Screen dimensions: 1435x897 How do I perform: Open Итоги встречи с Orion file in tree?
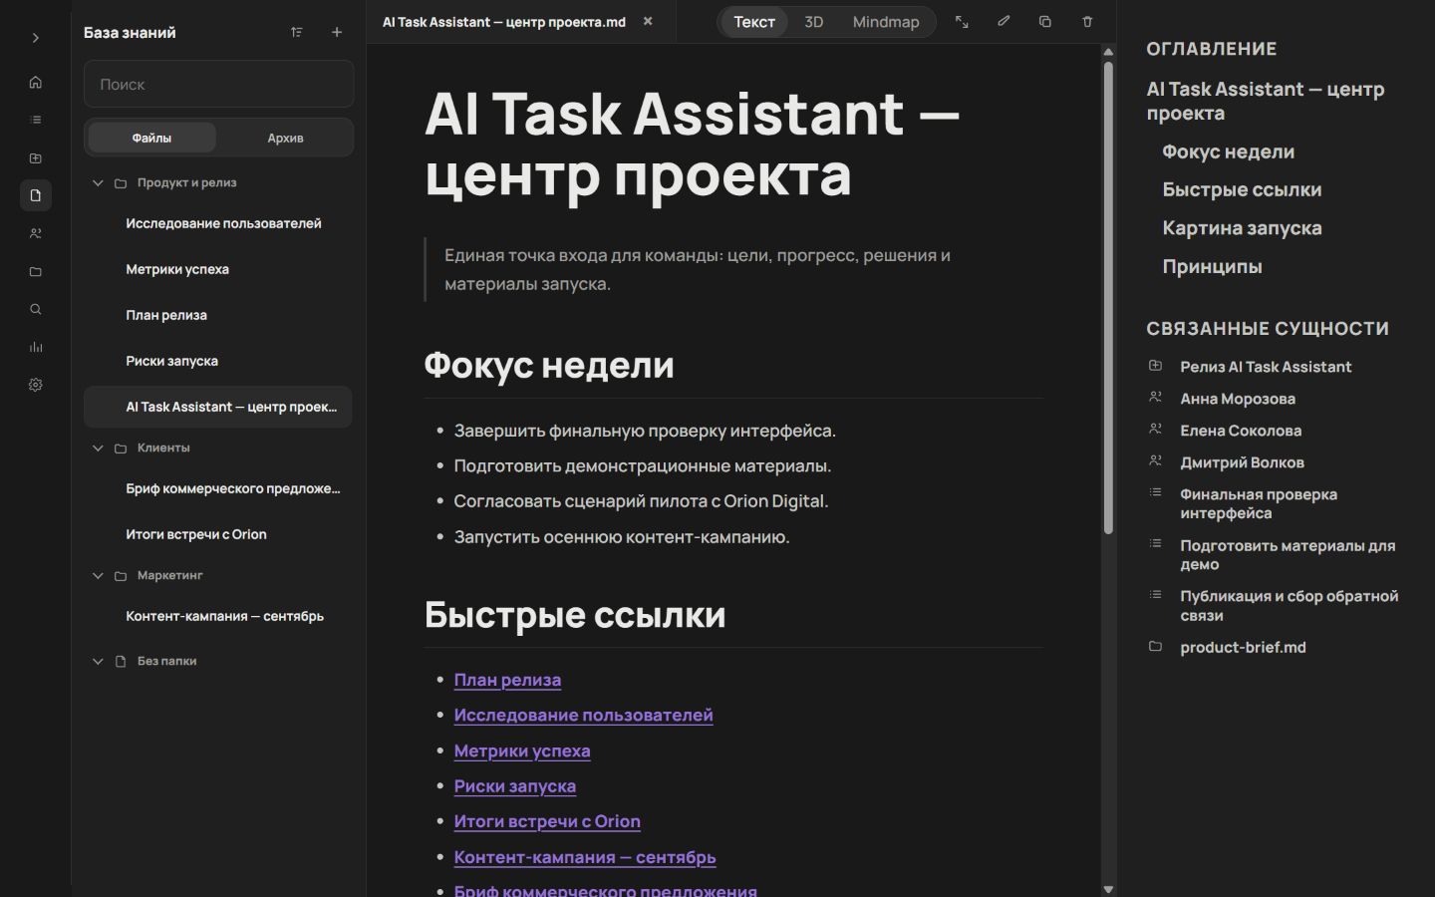tap(196, 534)
